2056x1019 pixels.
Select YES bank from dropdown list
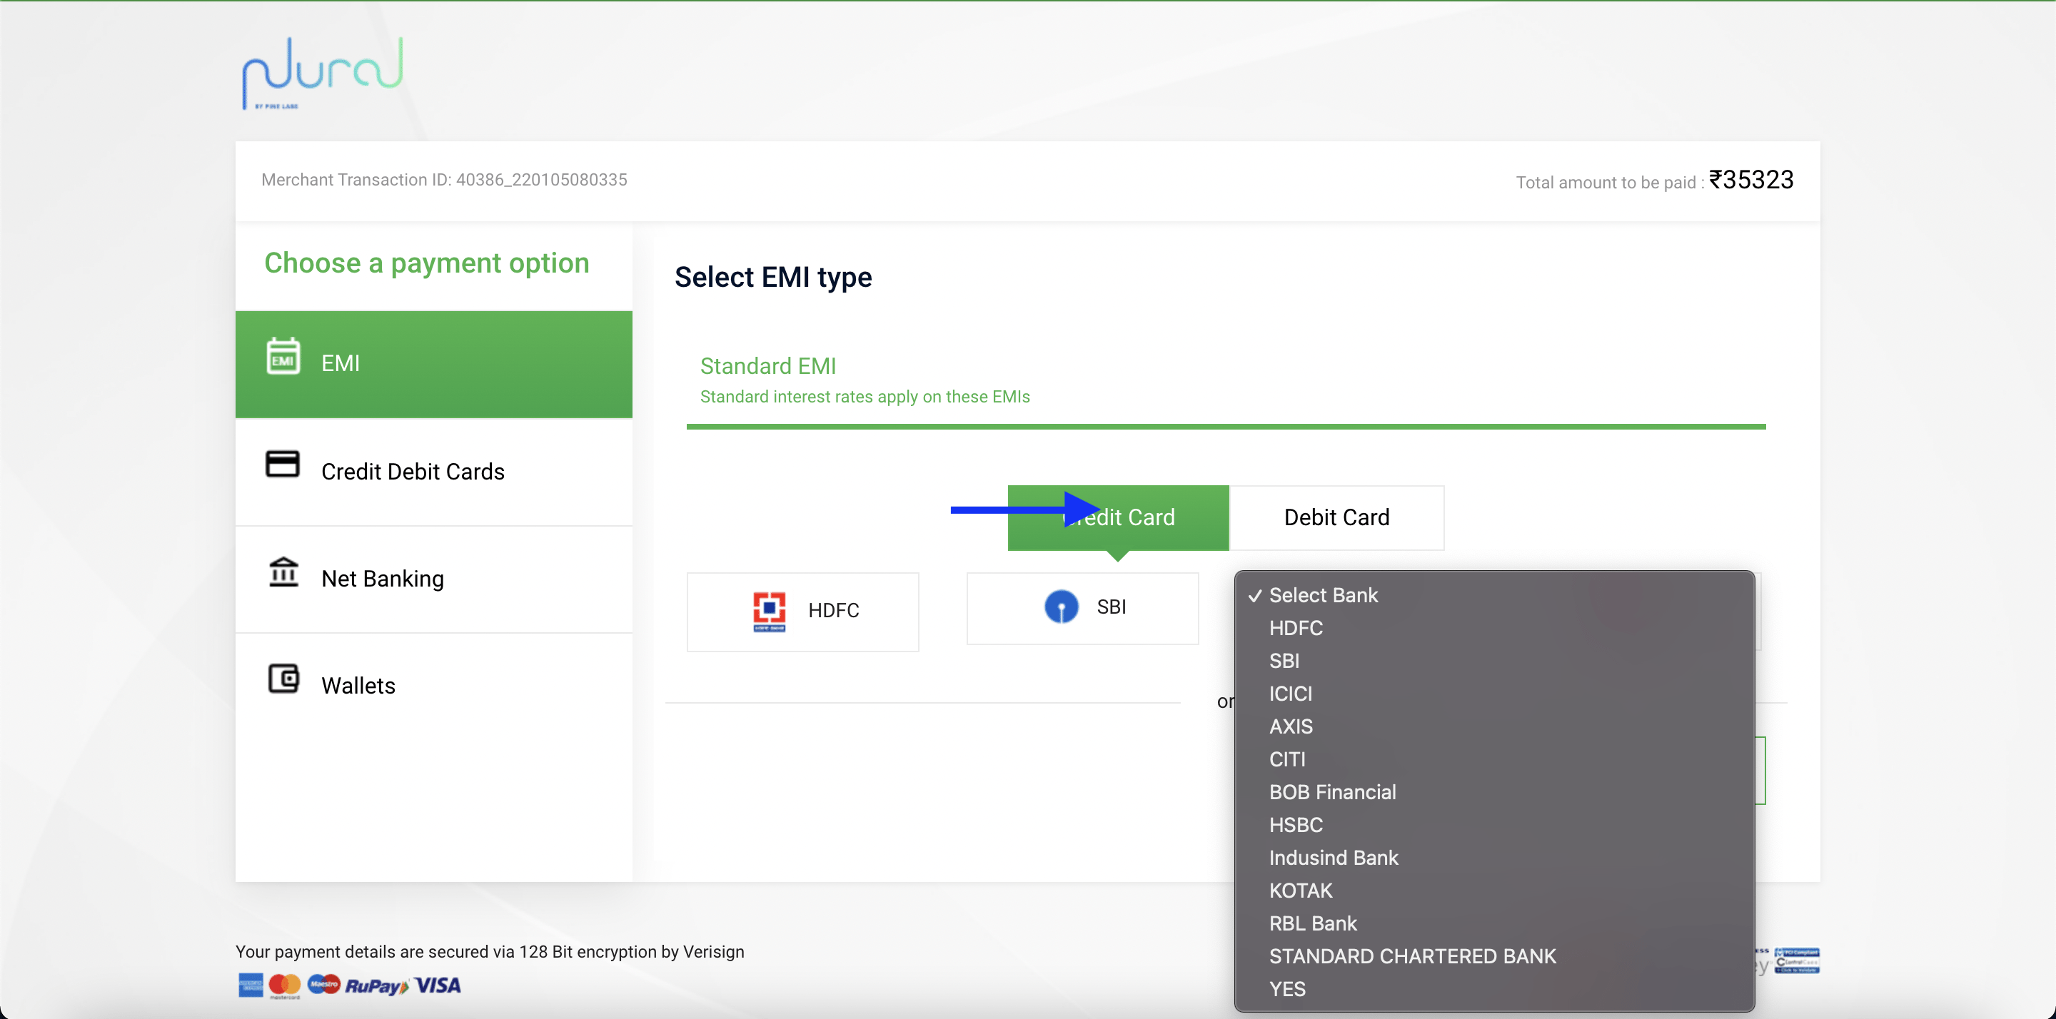pyautogui.click(x=1286, y=989)
